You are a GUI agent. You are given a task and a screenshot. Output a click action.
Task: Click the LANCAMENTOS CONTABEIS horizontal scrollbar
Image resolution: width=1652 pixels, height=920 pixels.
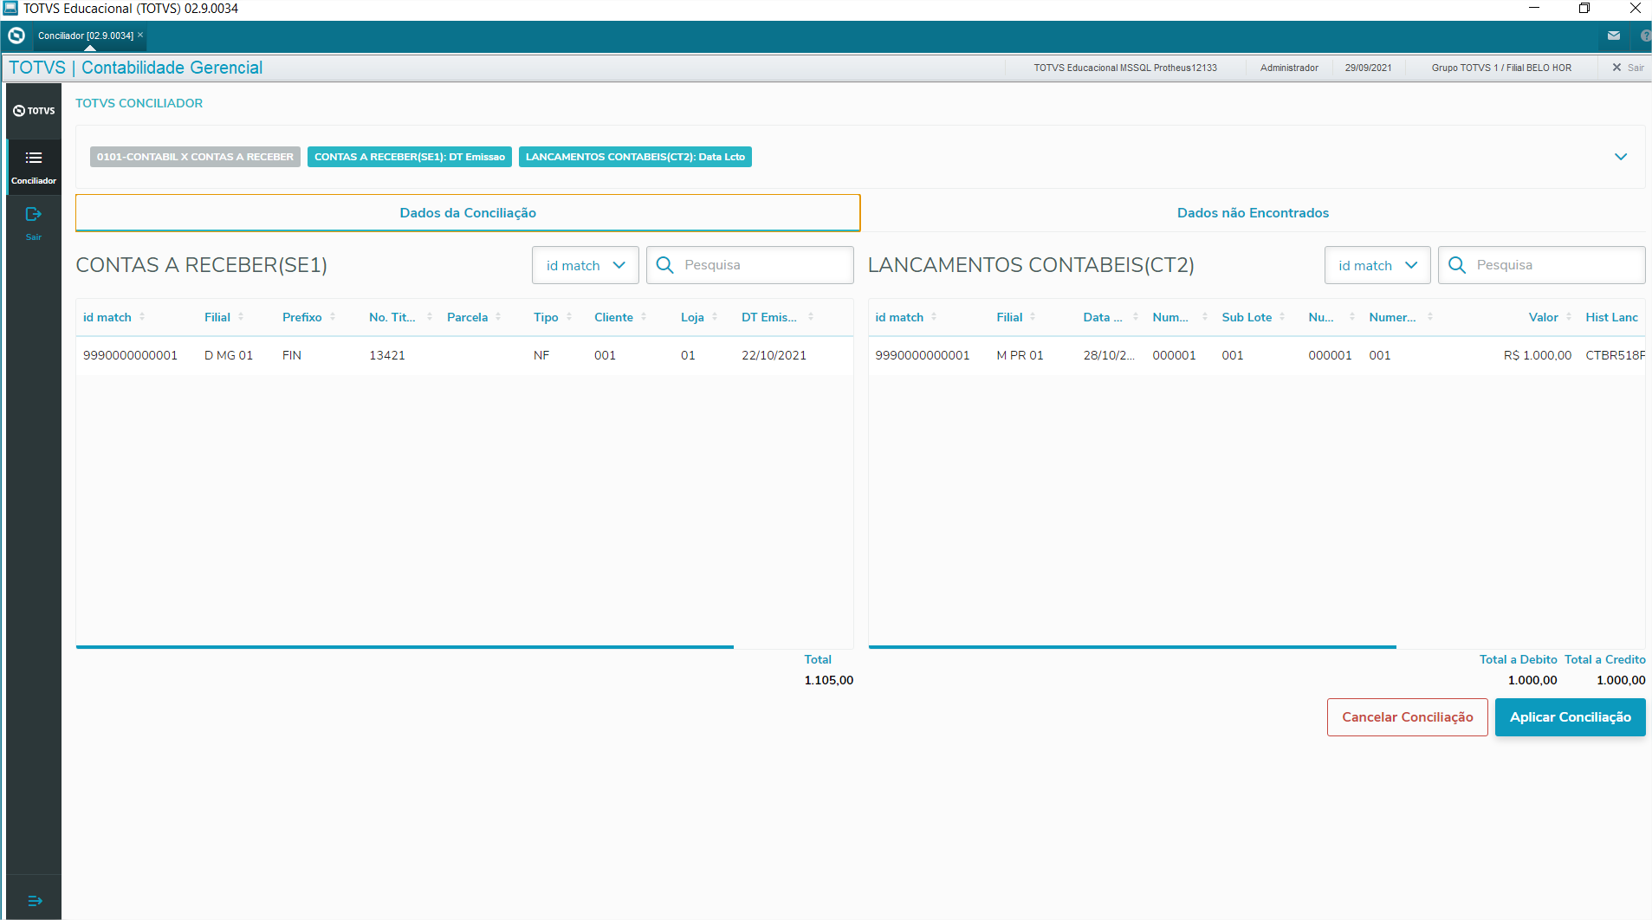click(x=1132, y=646)
